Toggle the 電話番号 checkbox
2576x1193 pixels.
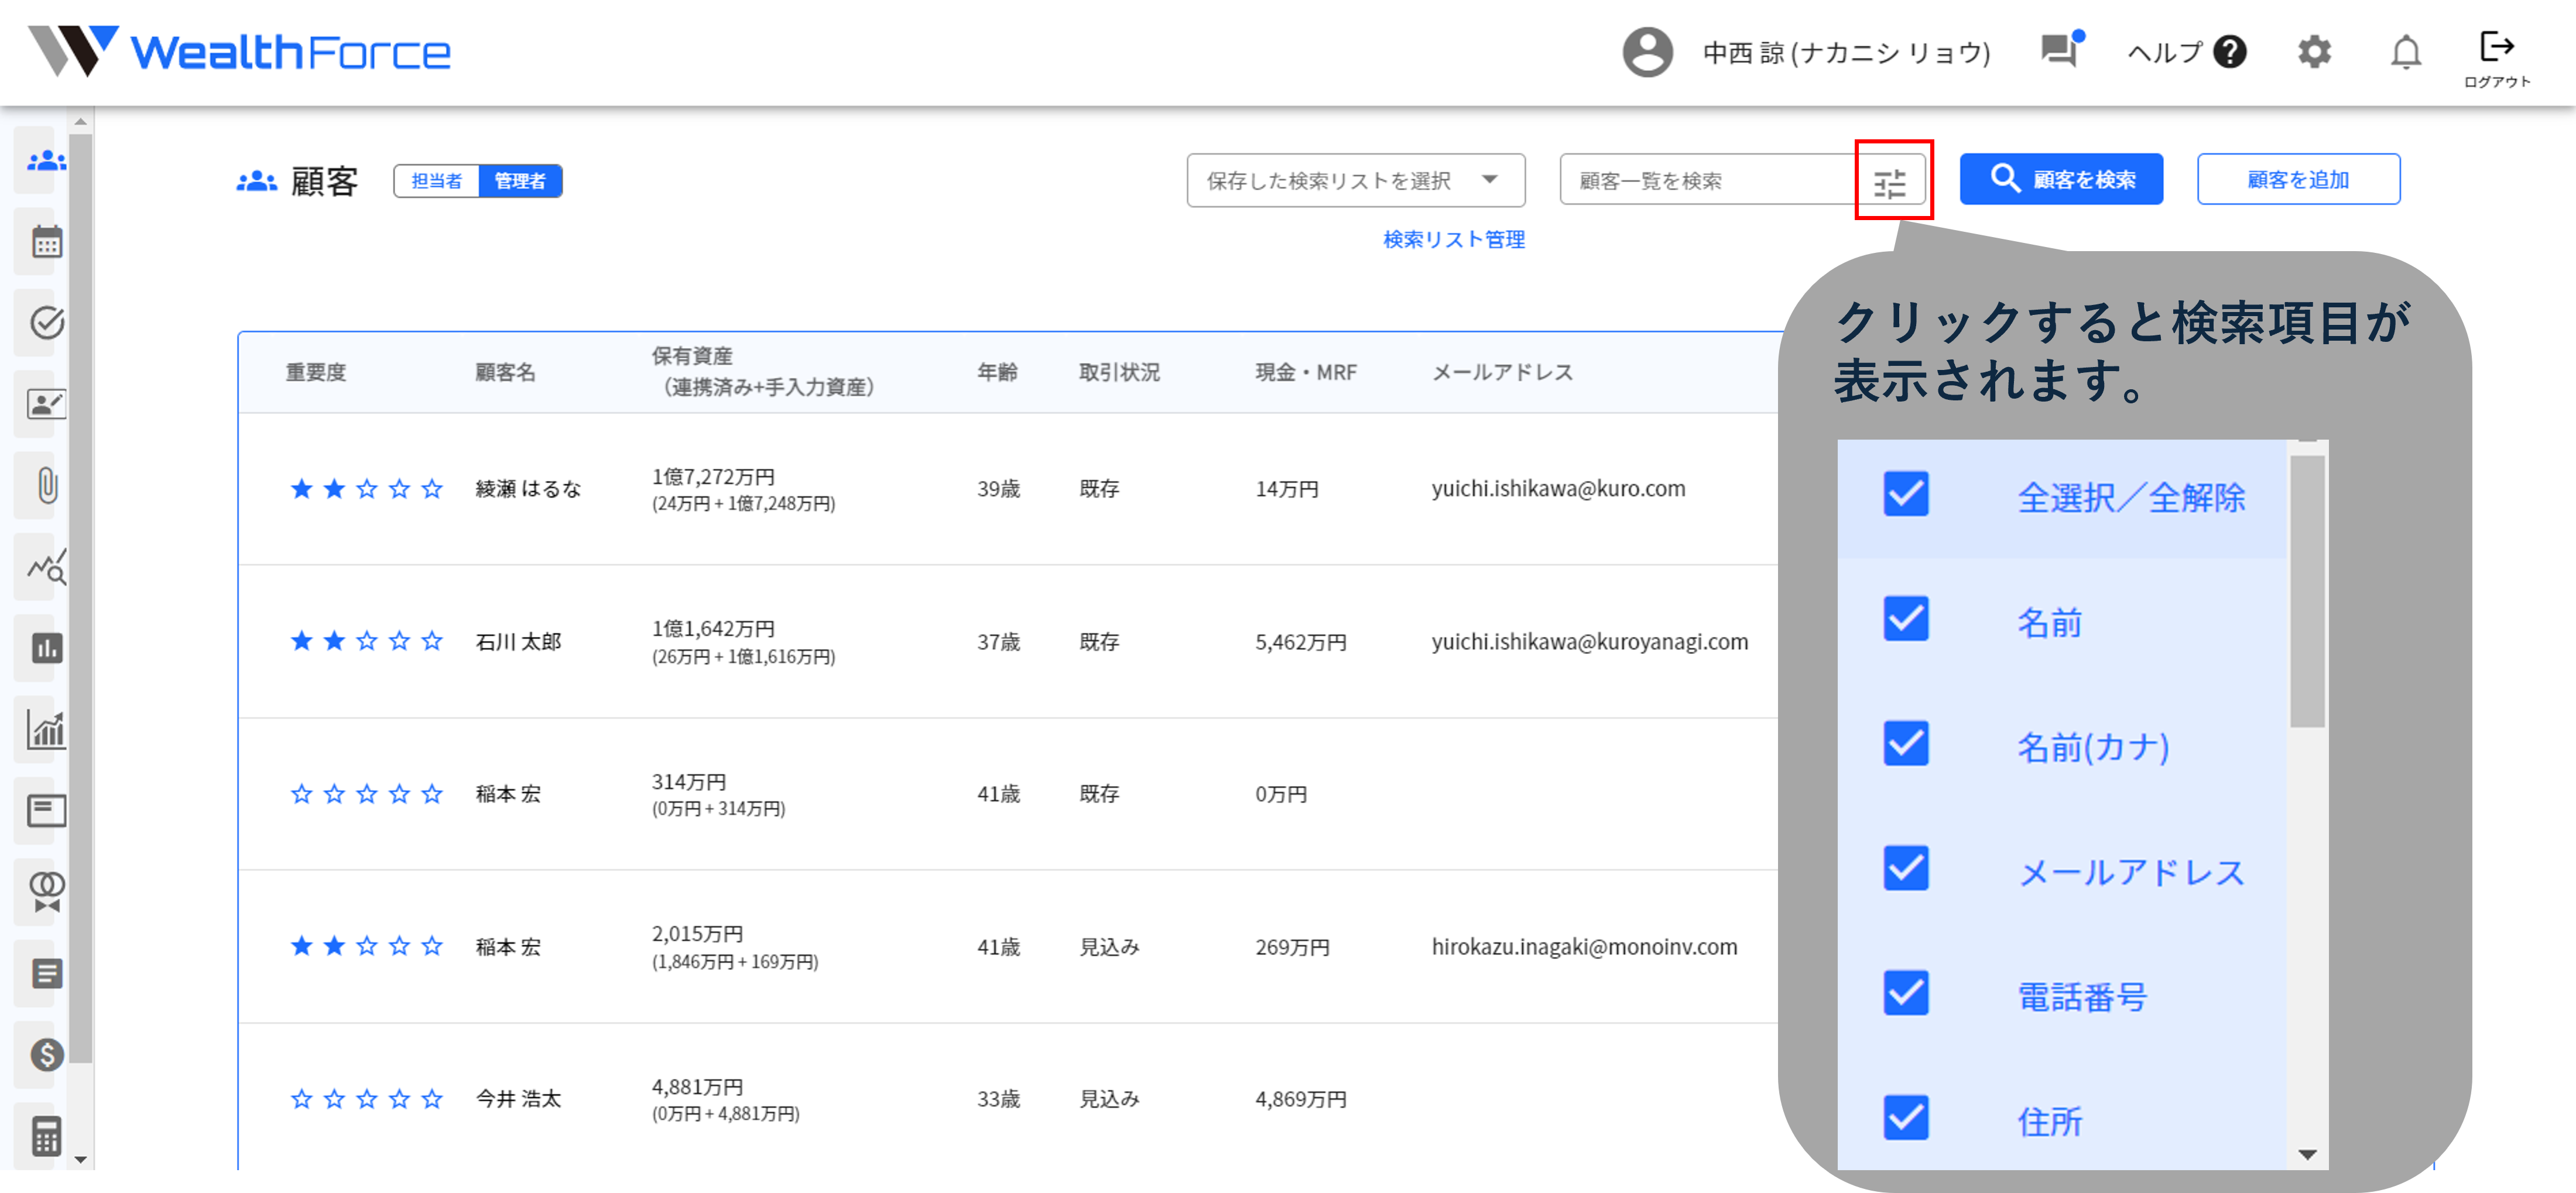point(1905,993)
